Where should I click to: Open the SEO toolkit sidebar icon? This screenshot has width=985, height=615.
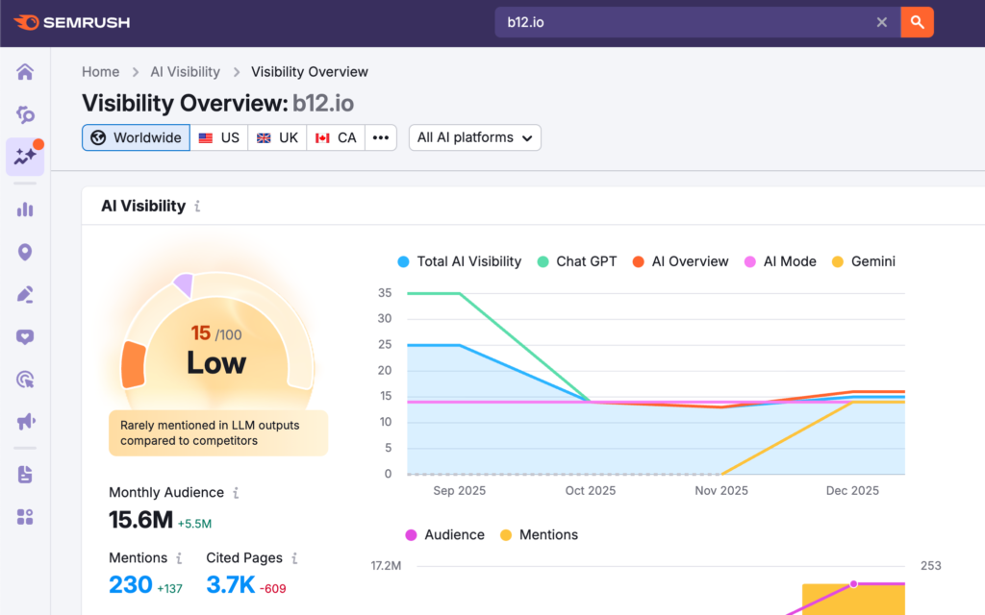pos(25,115)
